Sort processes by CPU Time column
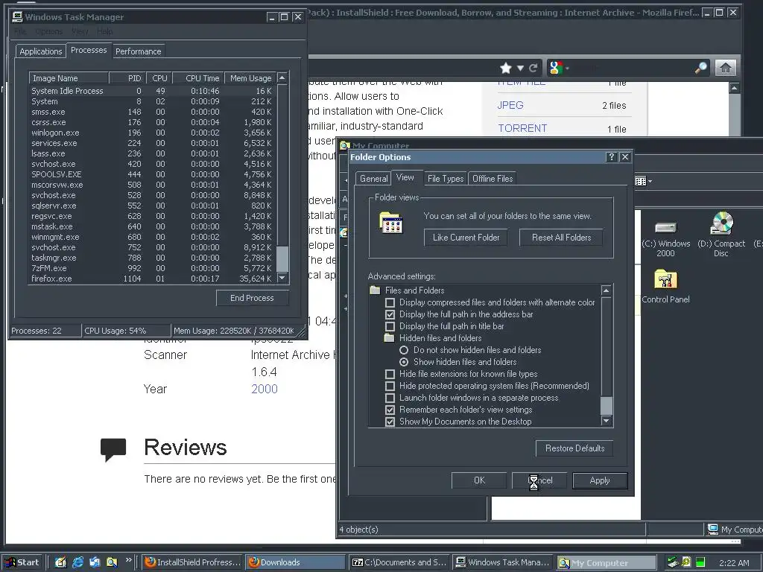This screenshot has width=763, height=572. tap(198, 77)
